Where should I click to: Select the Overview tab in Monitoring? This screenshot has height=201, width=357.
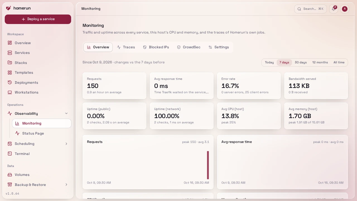point(98,47)
